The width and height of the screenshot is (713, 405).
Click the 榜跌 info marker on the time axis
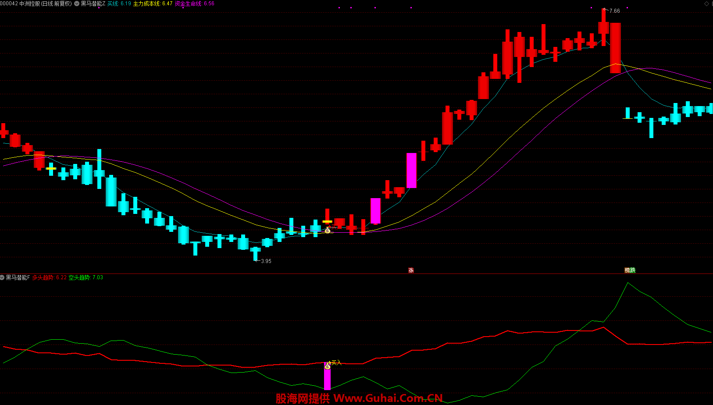[630, 270]
